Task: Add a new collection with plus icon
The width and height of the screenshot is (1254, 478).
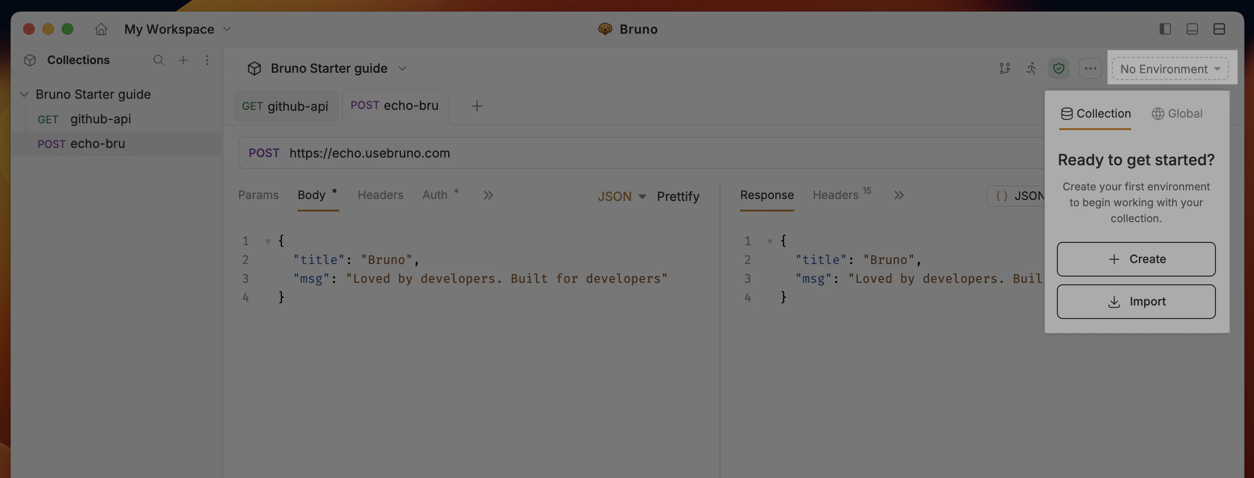Action: coord(183,60)
